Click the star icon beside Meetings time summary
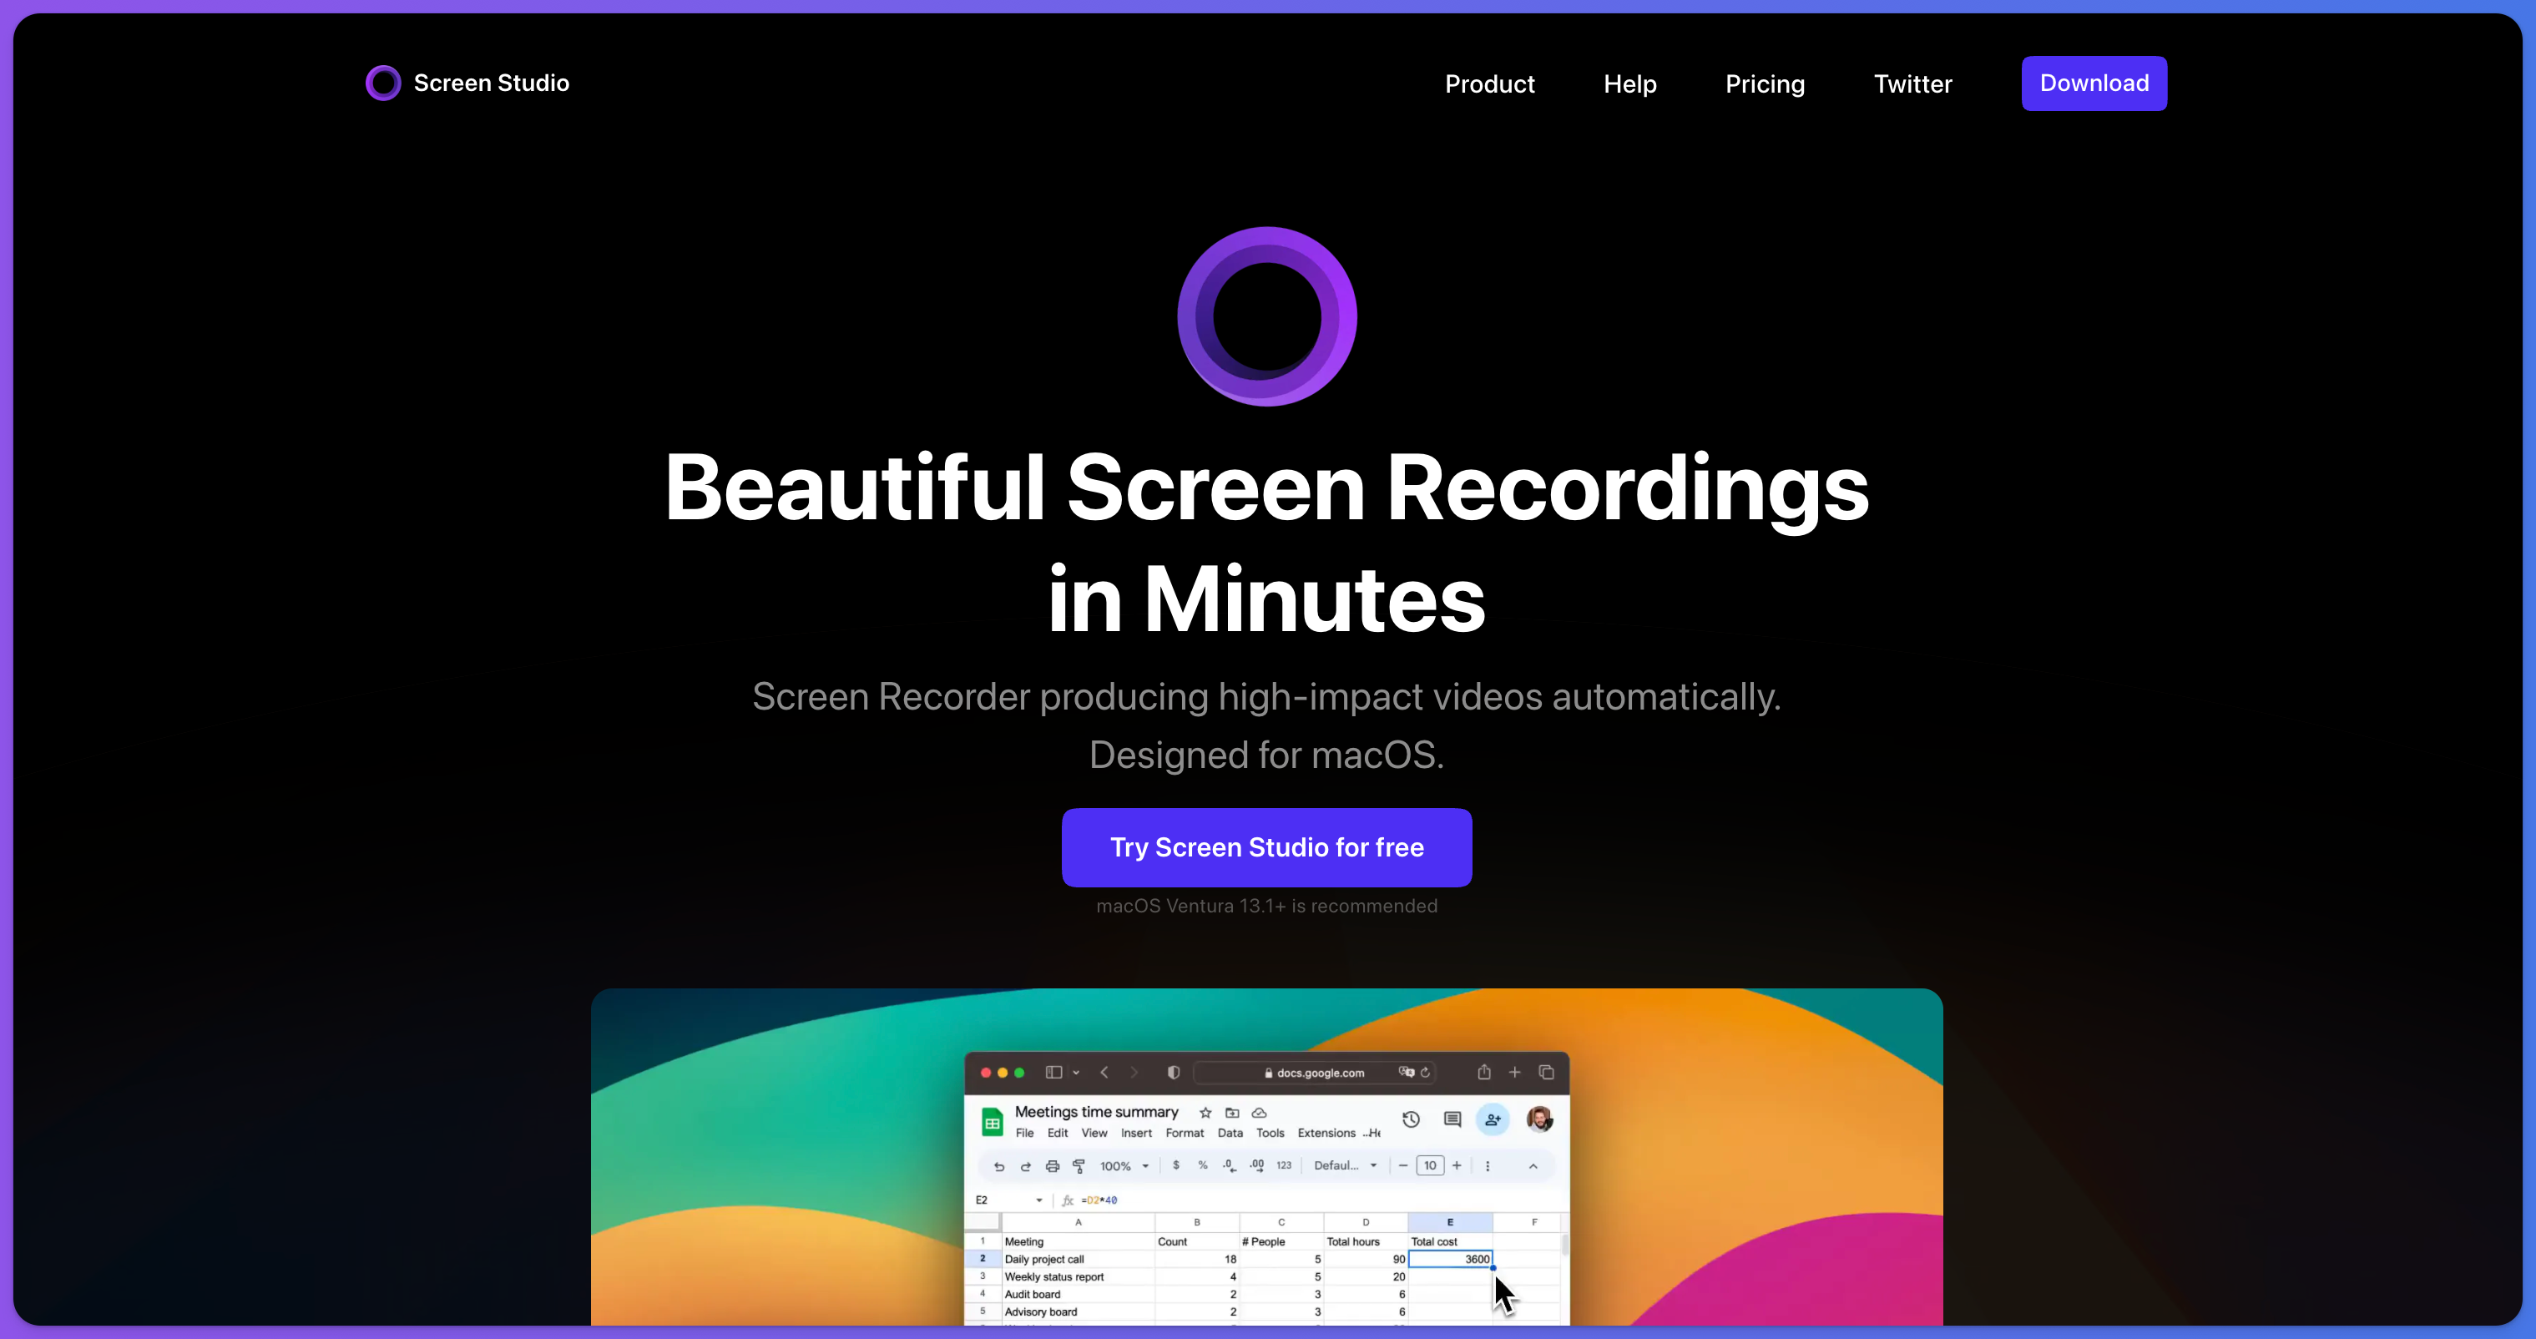 [x=1205, y=1113]
